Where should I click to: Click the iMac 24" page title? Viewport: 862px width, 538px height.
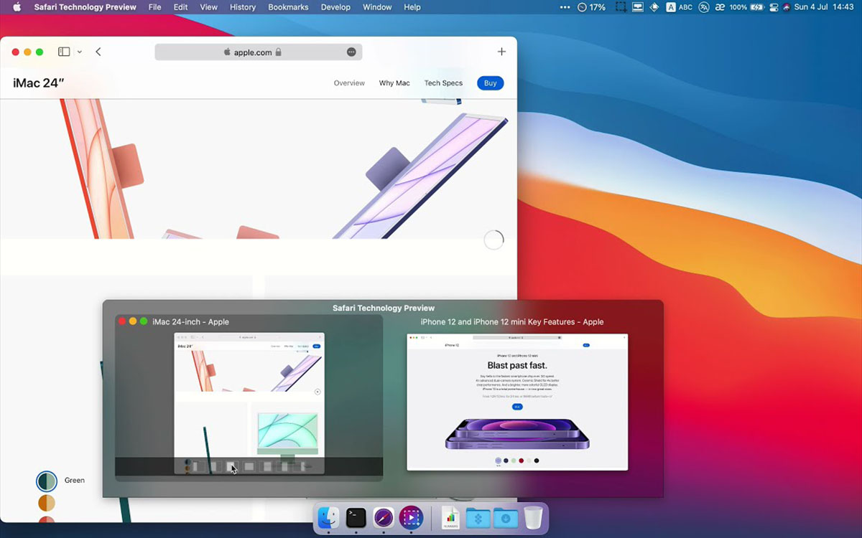click(x=39, y=83)
